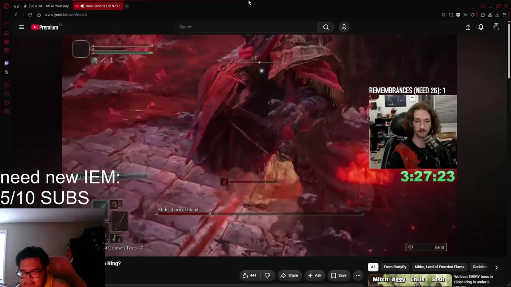
Task: Select the From RattyRy chip
Action: pyautogui.click(x=395, y=267)
